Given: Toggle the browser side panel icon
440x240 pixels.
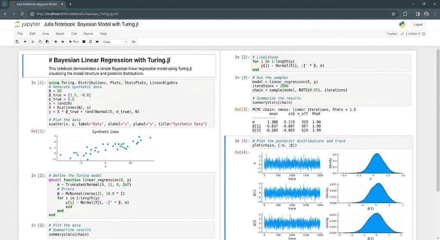Looking at the screenshot, I should click(x=418, y=14).
